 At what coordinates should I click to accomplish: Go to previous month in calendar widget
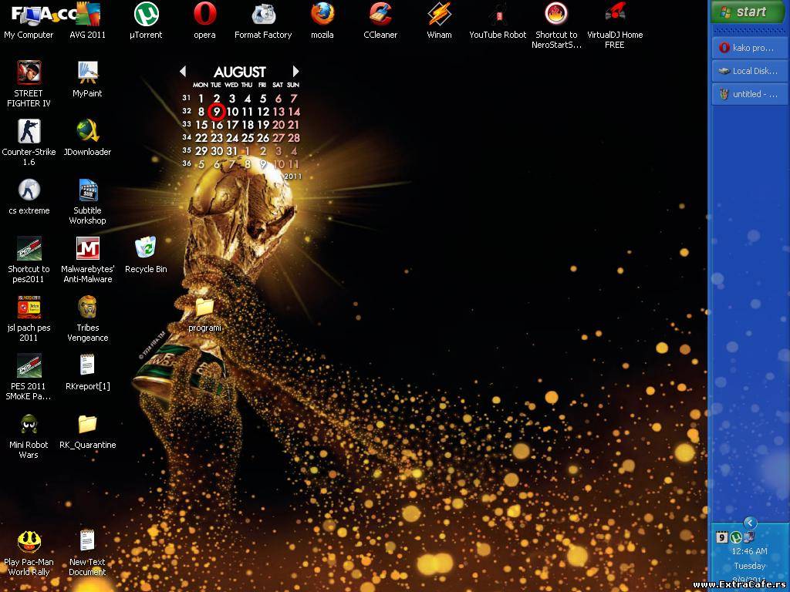click(183, 72)
